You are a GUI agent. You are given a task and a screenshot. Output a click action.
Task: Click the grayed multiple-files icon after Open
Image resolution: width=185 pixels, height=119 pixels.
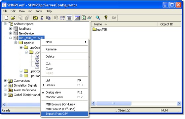(21, 18)
